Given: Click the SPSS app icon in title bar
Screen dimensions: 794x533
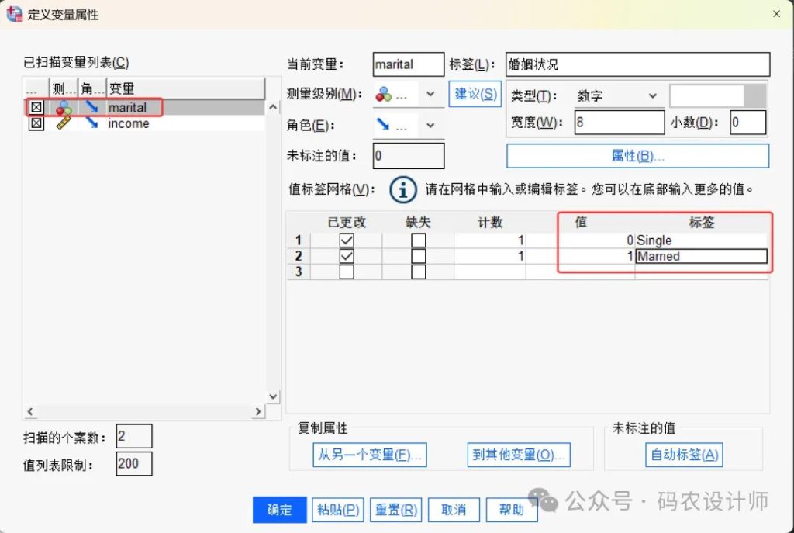Looking at the screenshot, I should click(x=14, y=14).
